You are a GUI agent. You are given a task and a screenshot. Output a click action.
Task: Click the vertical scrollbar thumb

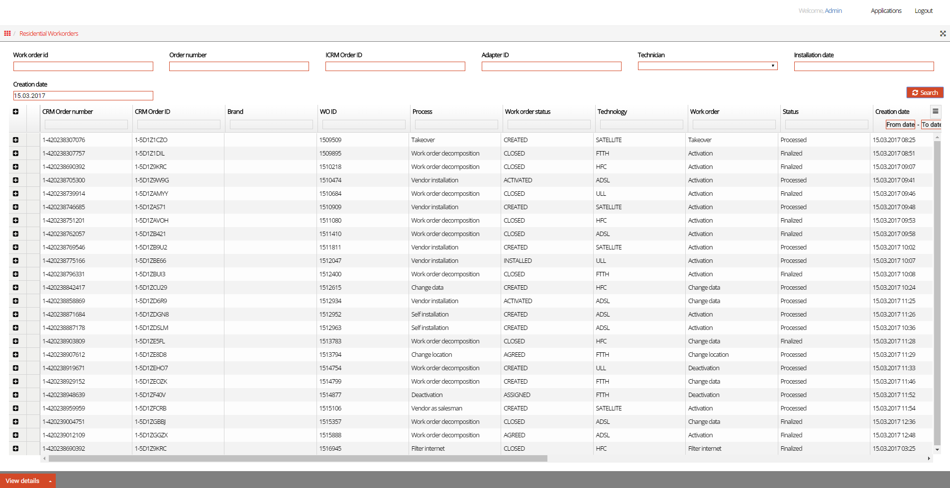click(937, 293)
